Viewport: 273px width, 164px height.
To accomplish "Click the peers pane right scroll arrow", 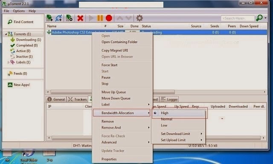I will coord(264,138).
